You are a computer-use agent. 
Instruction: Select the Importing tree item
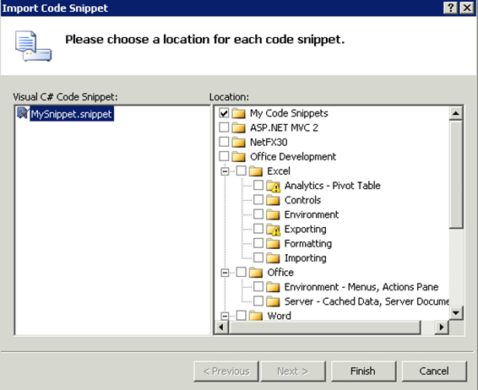(x=305, y=258)
